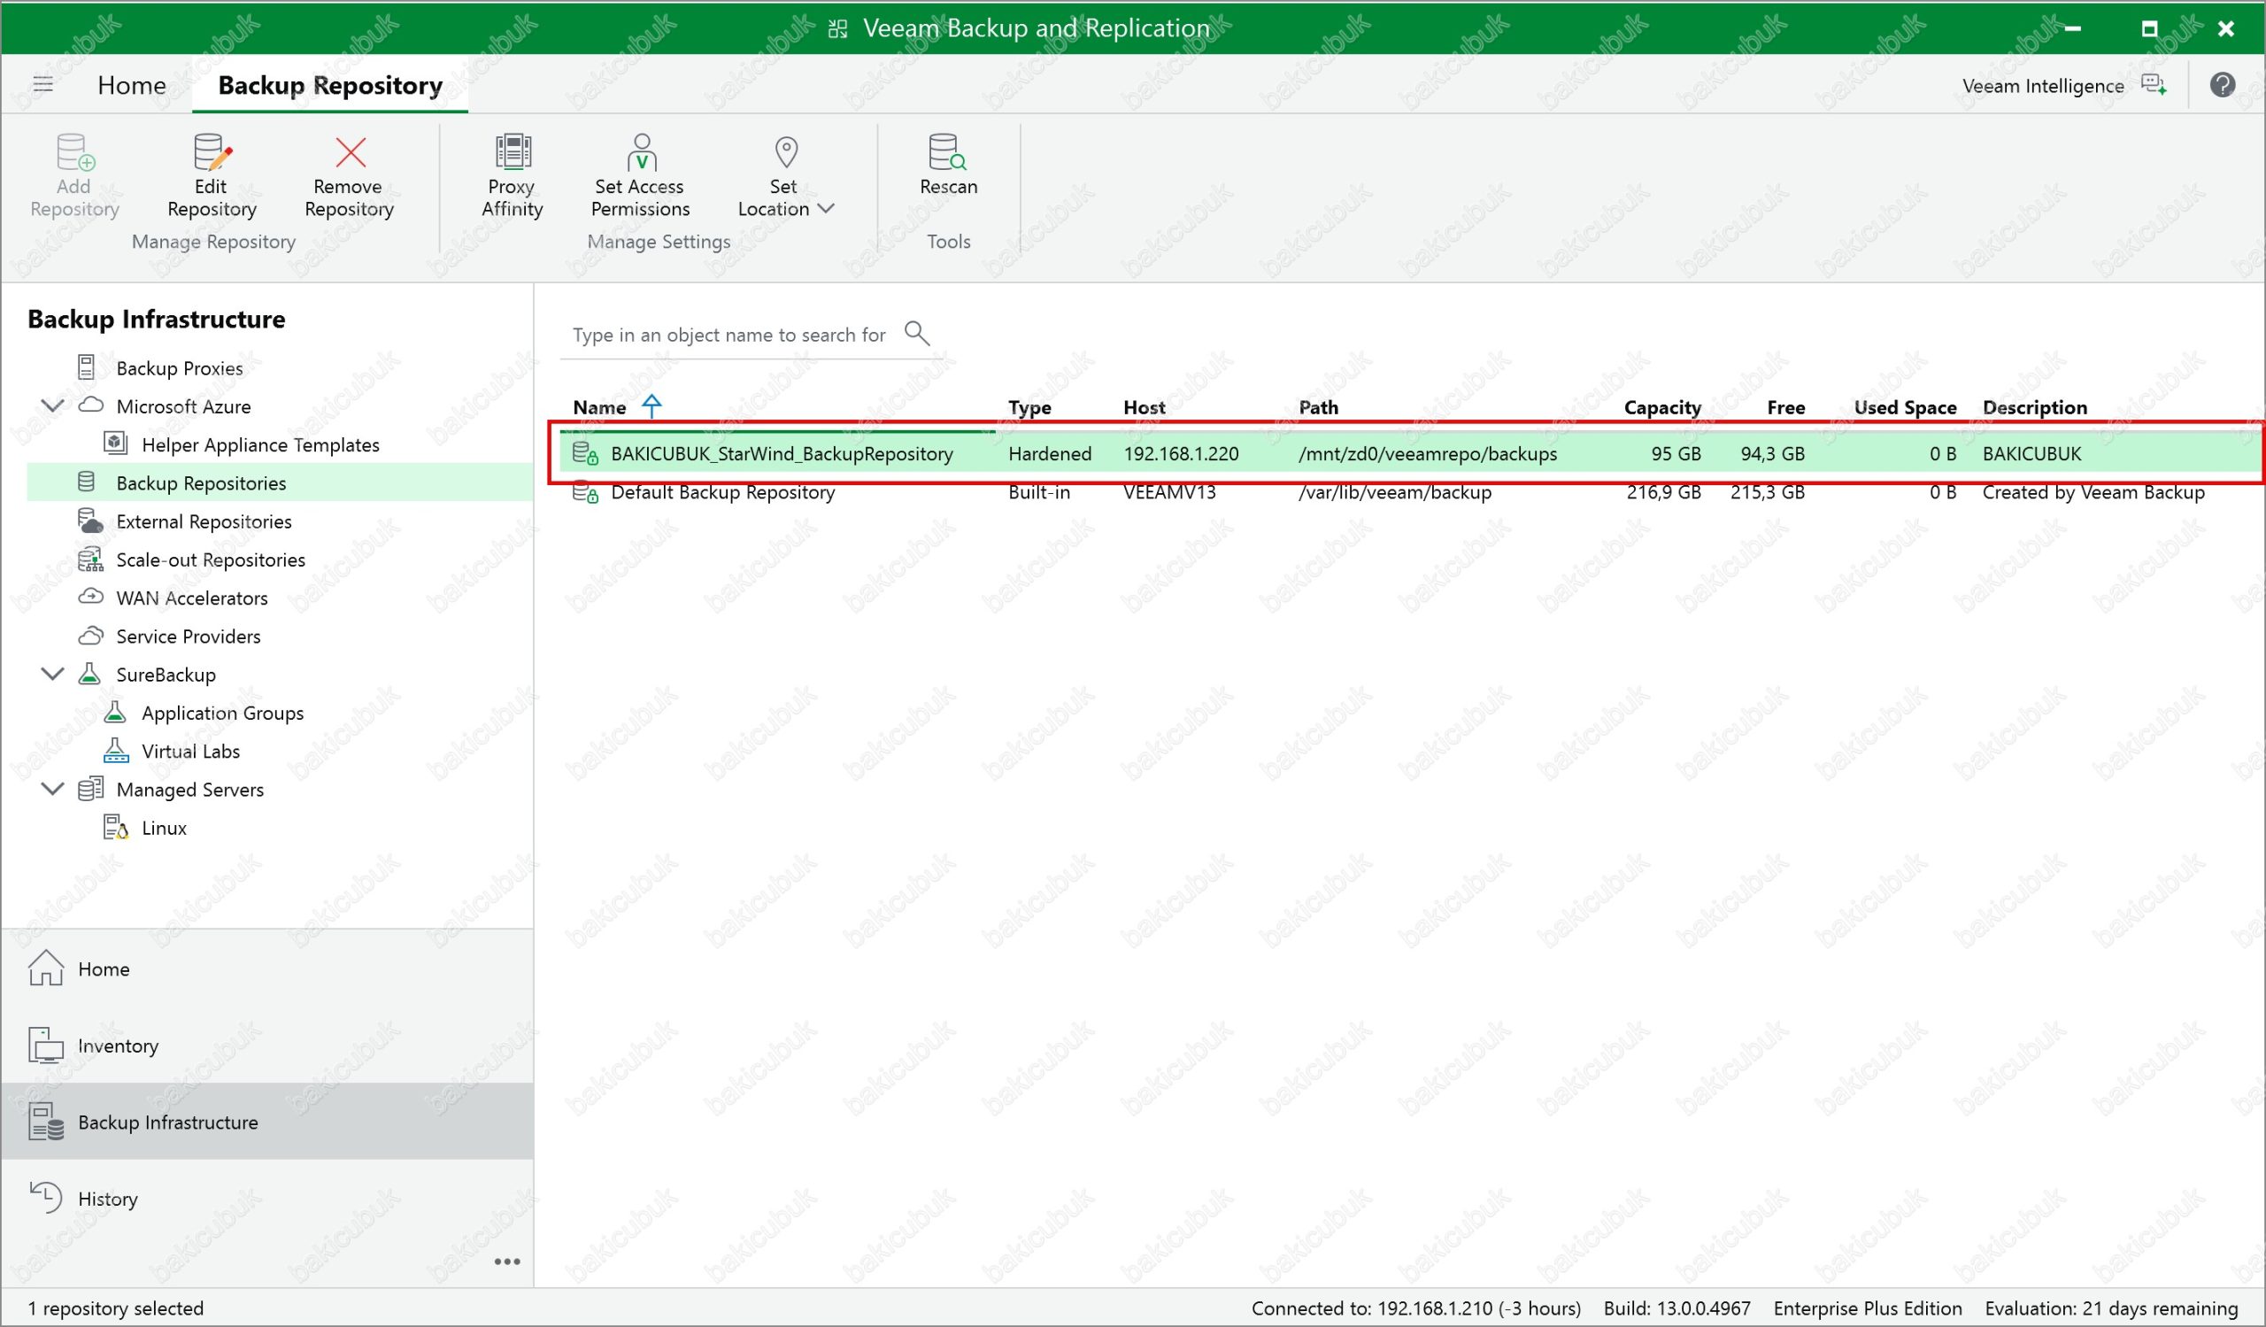Expand the Set Location dropdown arrow
2266x1327 pixels.
pos(827,209)
